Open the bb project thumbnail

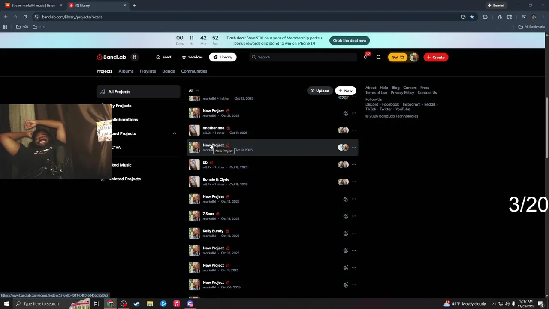[x=194, y=164]
